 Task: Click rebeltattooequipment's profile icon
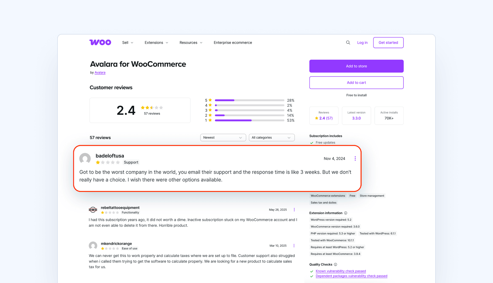coord(93,210)
